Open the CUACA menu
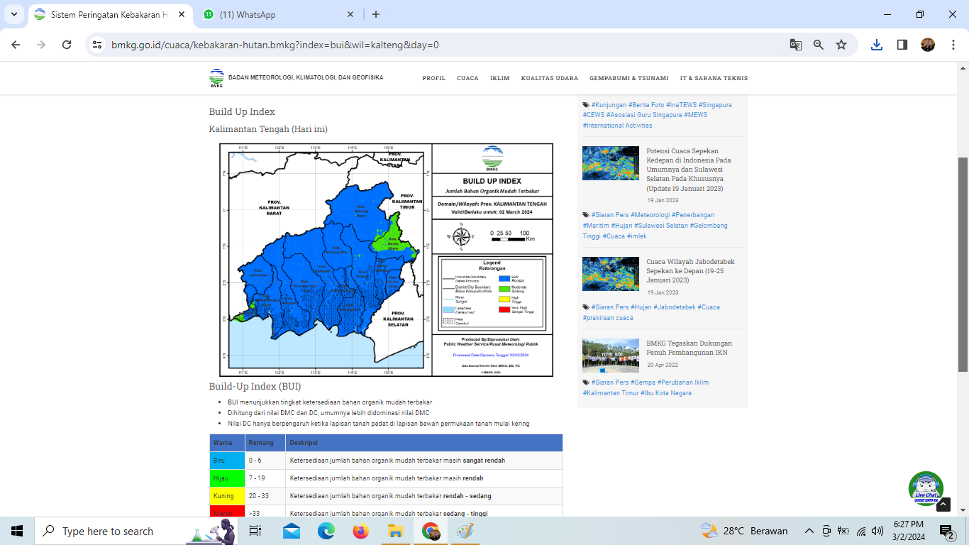Viewport: 969px width, 545px height. point(467,78)
